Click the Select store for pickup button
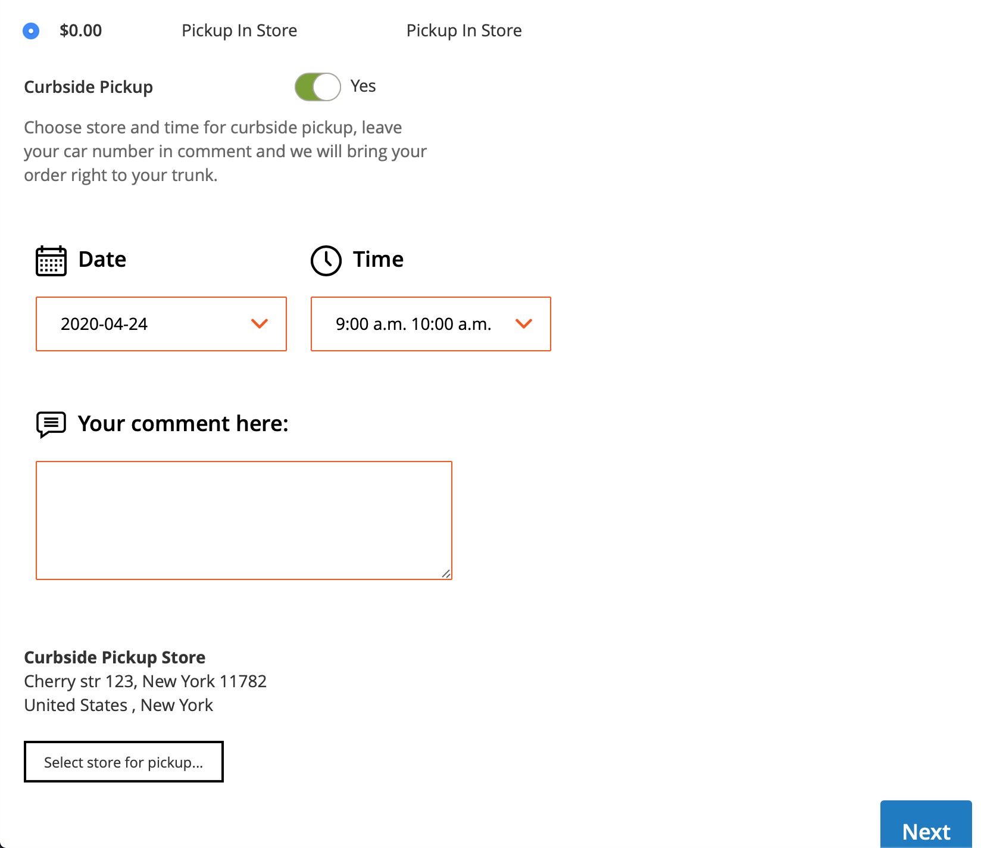The width and height of the screenshot is (981, 848). [x=124, y=762]
